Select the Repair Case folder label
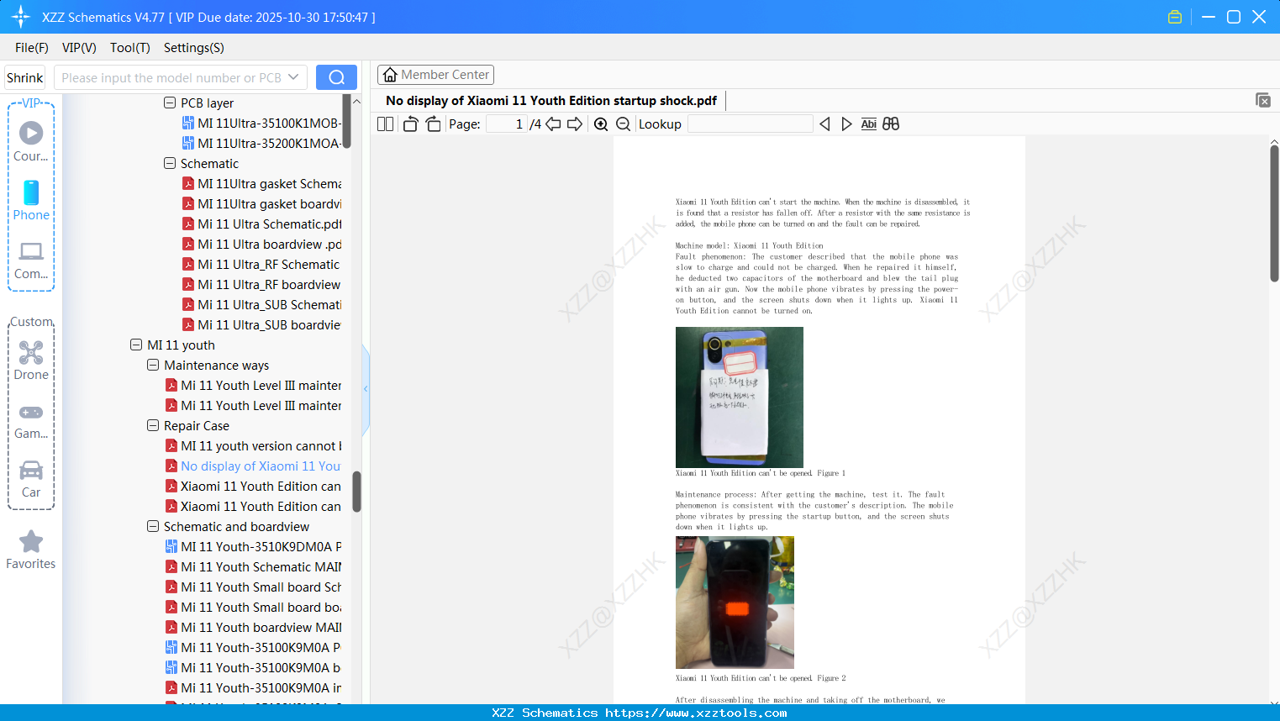The image size is (1280, 721). tap(197, 425)
